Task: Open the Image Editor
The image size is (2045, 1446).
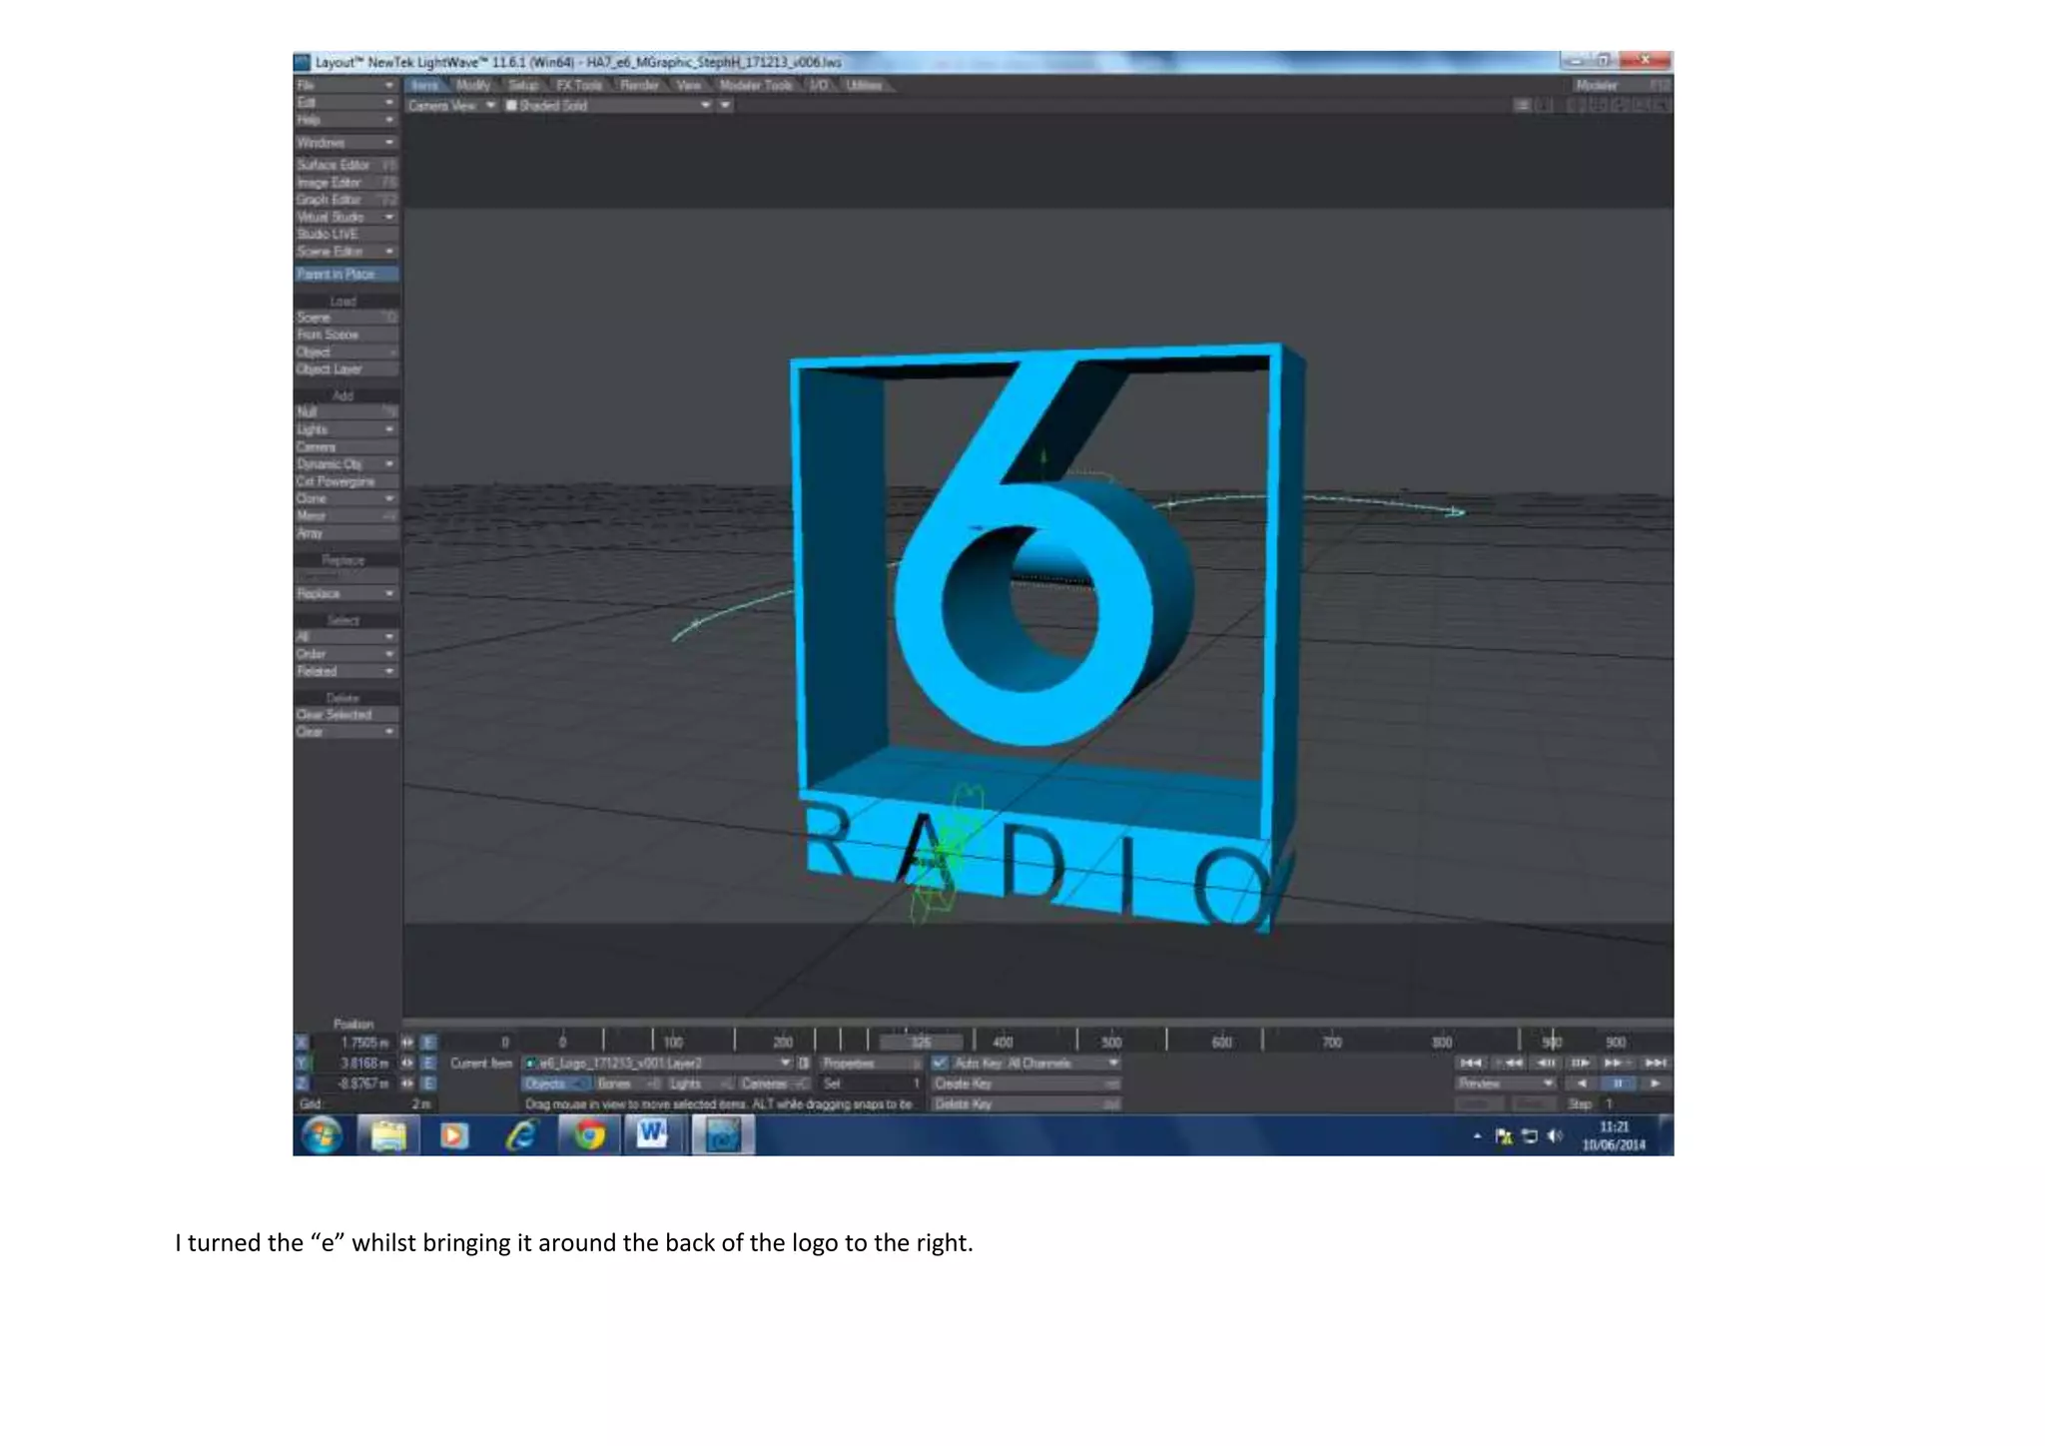Action: (345, 183)
